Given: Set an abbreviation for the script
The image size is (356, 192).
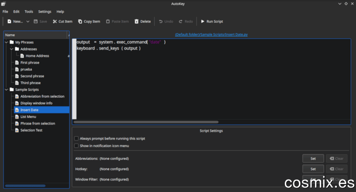Looking at the screenshot, I should (x=313, y=159).
